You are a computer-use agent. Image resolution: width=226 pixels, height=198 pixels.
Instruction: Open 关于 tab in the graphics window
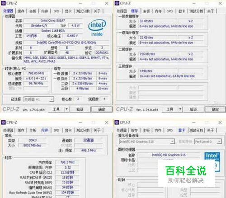[211, 130]
